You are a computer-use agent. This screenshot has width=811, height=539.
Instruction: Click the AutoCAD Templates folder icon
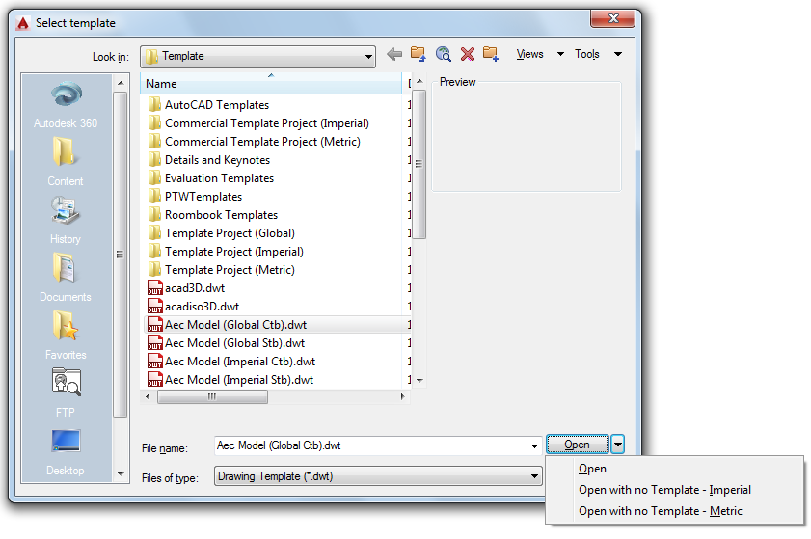[154, 104]
